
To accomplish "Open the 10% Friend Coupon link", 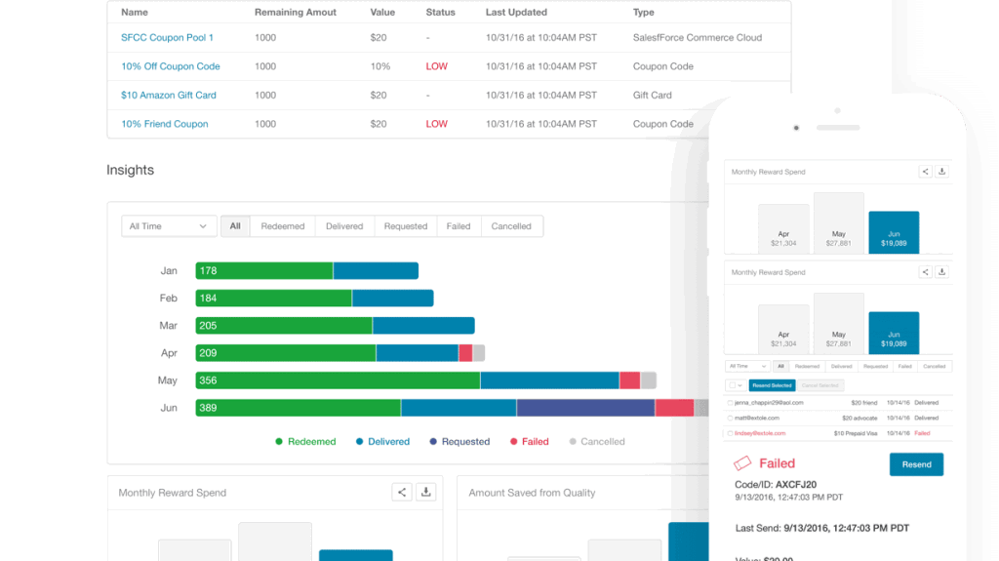I will [164, 124].
